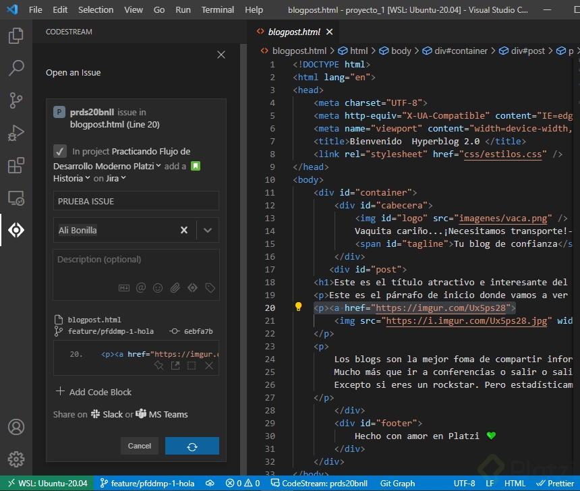This screenshot has height=491, width=580.
Task: Attach a file using the paperclip icon
Action: [175, 288]
